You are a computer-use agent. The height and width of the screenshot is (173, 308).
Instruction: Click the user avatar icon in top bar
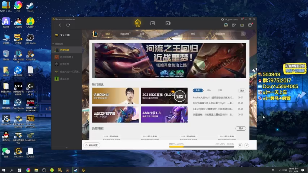(x=226, y=25)
